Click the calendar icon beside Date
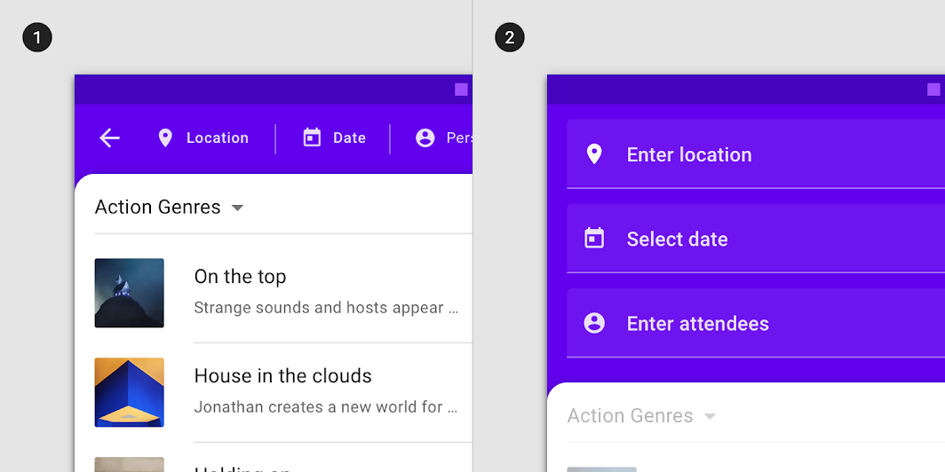The height and width of the screenshot is (472, 945). 312,138
